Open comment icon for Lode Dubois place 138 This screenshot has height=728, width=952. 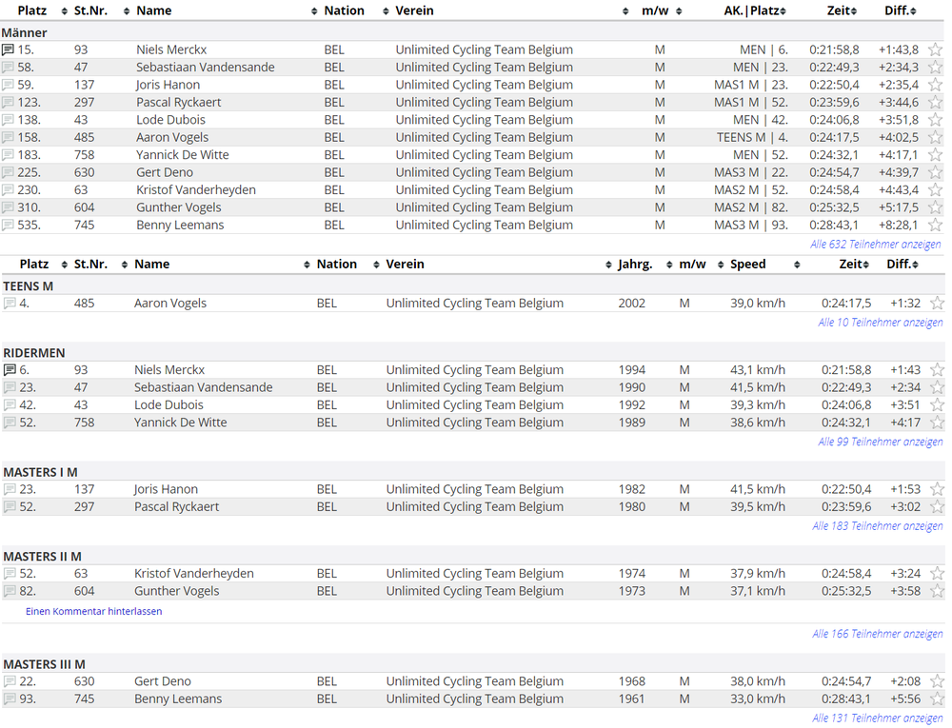pyautogui.click(x=8, y=120)
